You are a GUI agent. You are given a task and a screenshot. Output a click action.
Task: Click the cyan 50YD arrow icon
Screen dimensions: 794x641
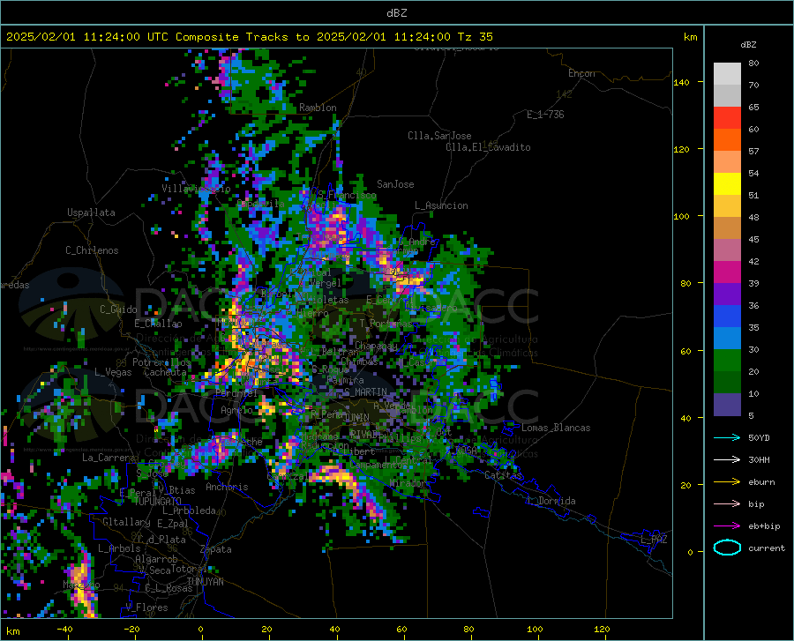pyautogui.click(x=727, y=437)
